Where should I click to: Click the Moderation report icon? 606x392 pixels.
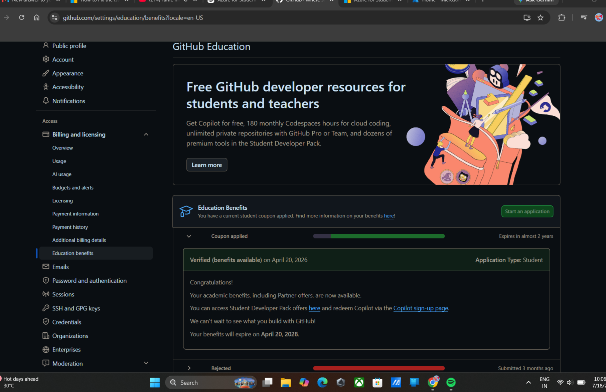[46, 363]
